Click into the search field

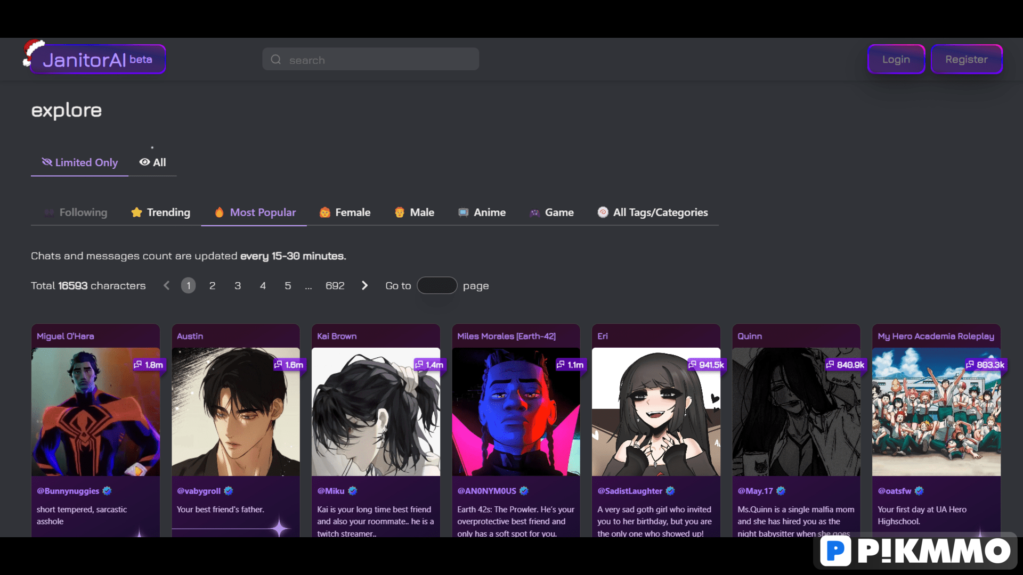tap(370, 59)
